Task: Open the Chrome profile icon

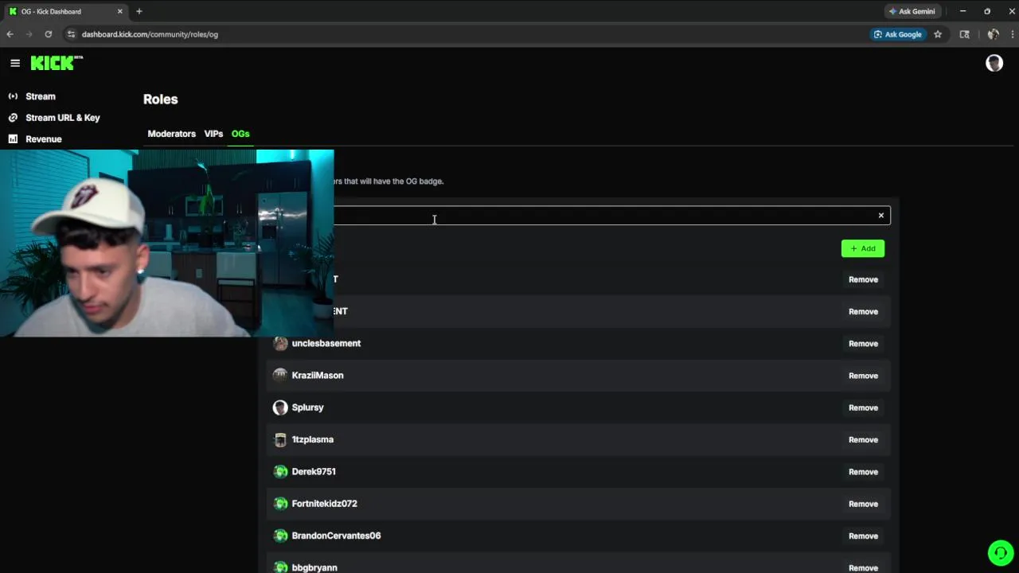Action: (993, 34)
